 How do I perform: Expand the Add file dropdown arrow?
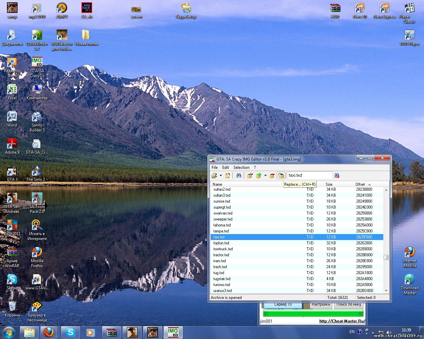tap(265, 175)
